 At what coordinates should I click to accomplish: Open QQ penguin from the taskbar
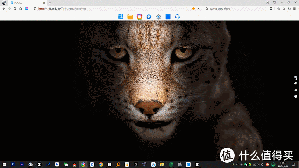pyautogui.click(x=74, y=164)
